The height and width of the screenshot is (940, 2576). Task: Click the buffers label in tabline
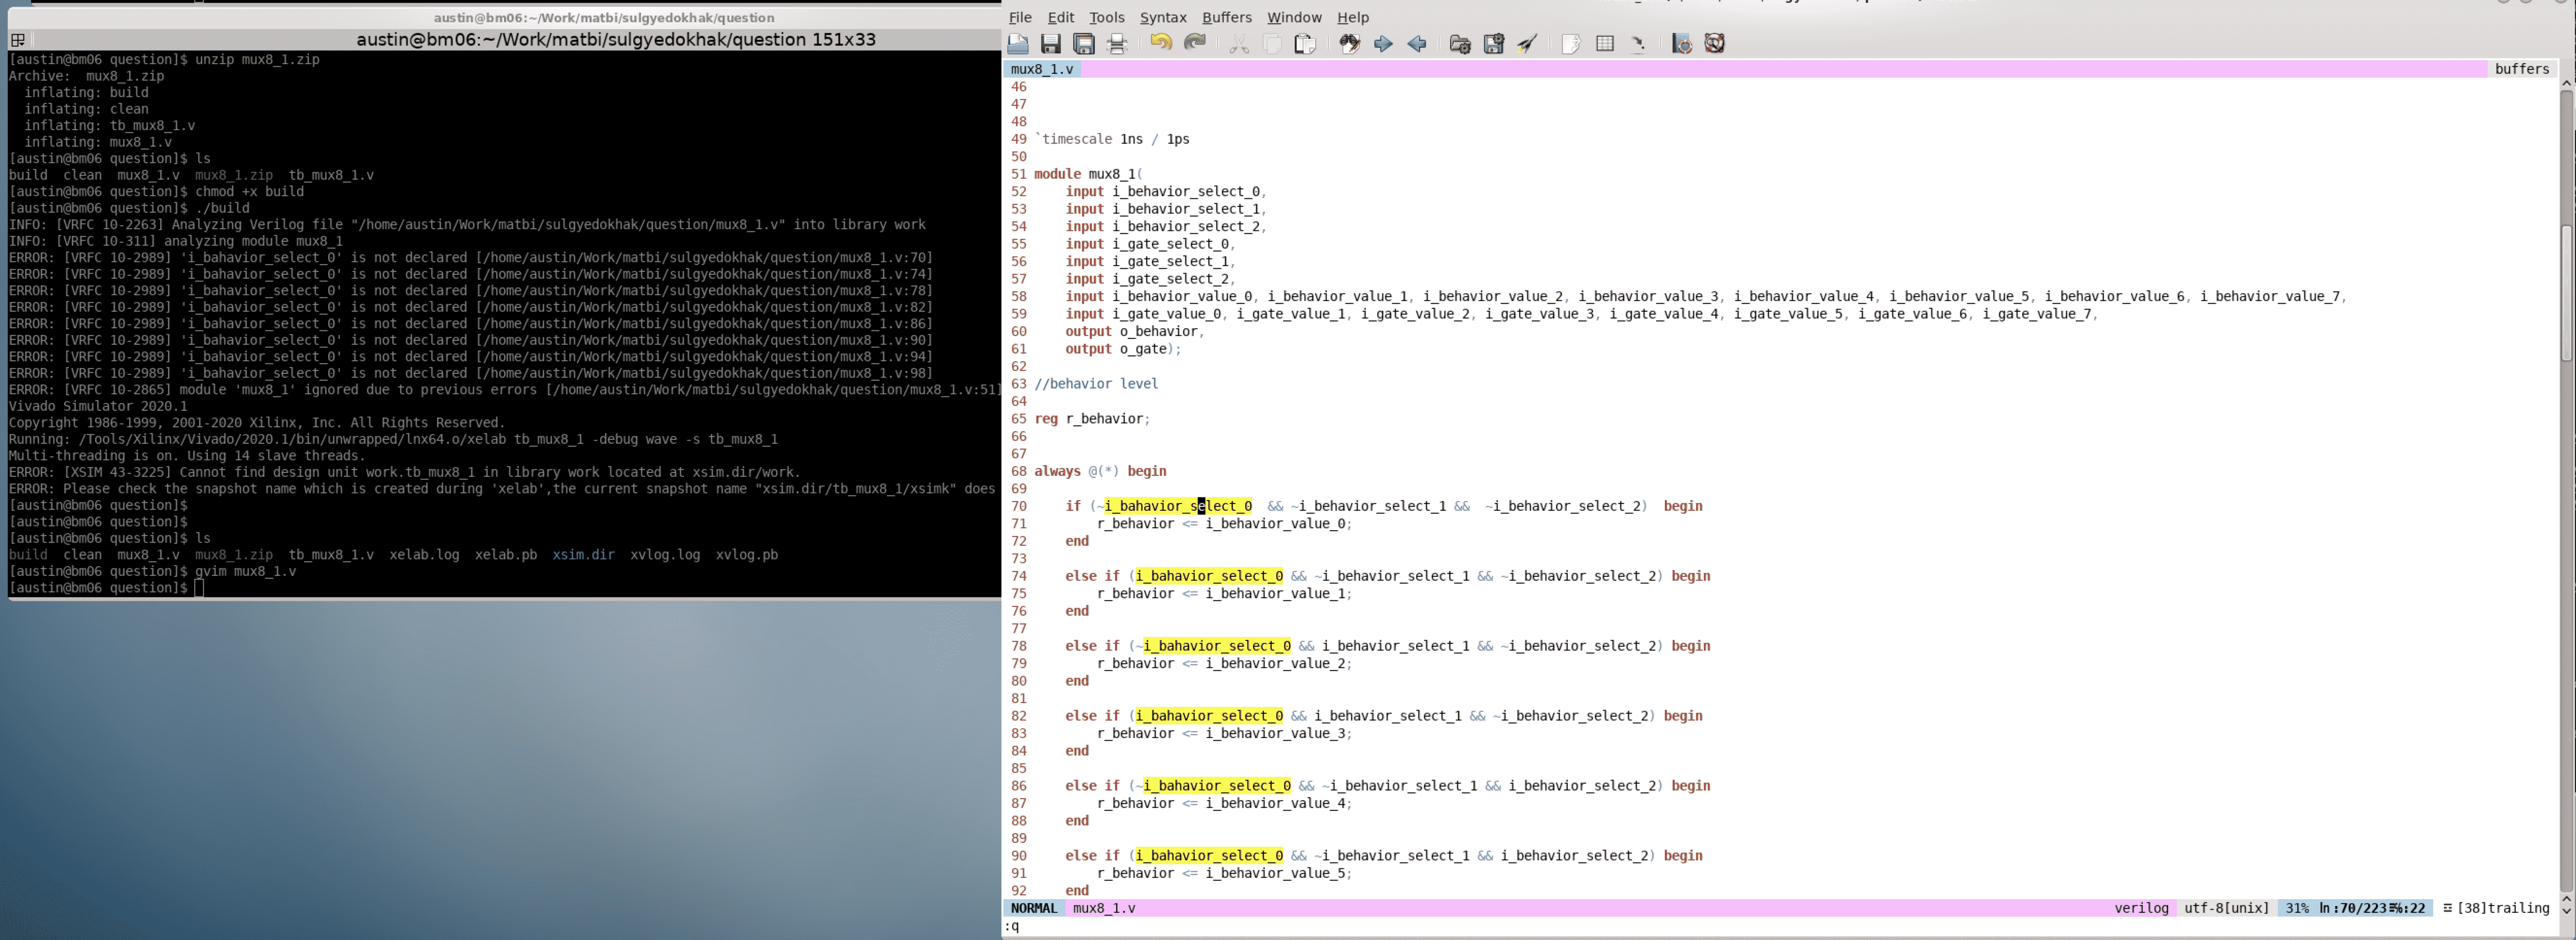(x=2522, y=69)
